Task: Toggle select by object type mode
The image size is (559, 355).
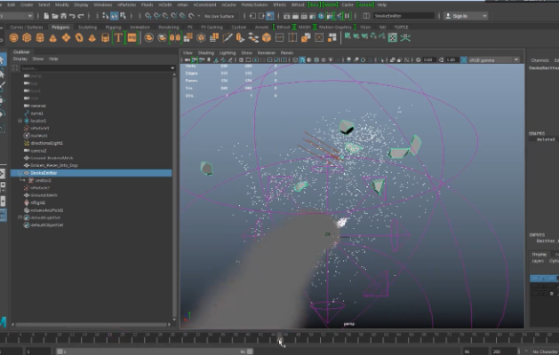Action: 114,16
